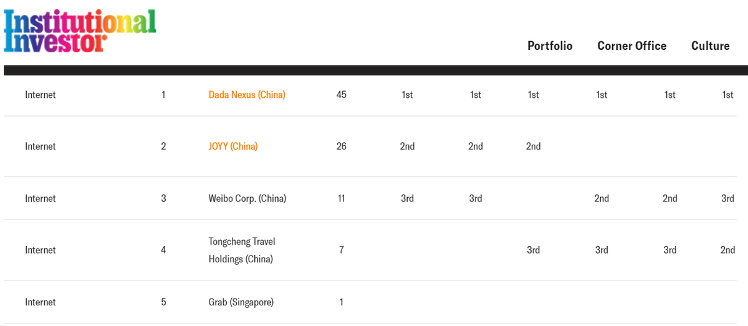748x326 pixels.
Task: Click the Internet sector cell in rank 1 row
Action: [x=41, y=95]
